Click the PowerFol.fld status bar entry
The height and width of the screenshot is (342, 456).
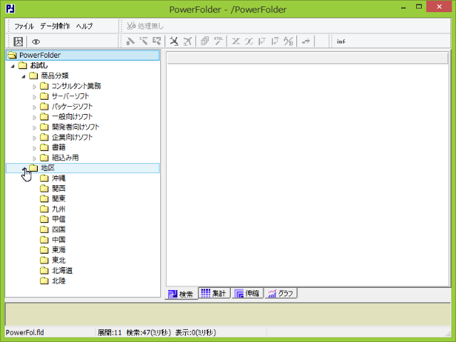(25, 333)
